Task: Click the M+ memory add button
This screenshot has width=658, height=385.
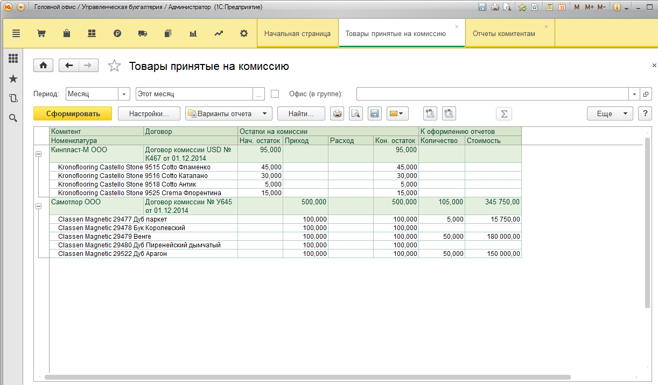Action: (589, 8)
